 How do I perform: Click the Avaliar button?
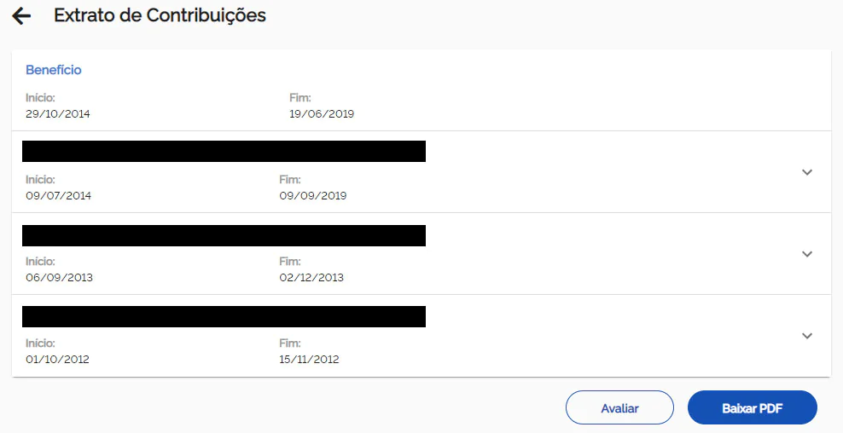click(x=619, y=408)
